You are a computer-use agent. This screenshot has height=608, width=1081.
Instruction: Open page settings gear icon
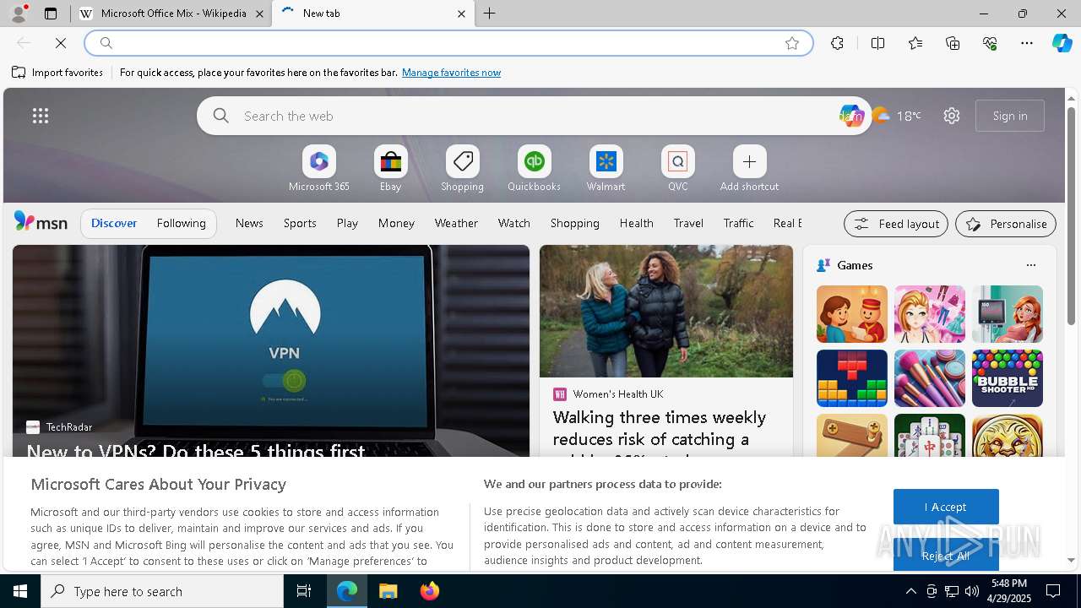pos(952,116)
